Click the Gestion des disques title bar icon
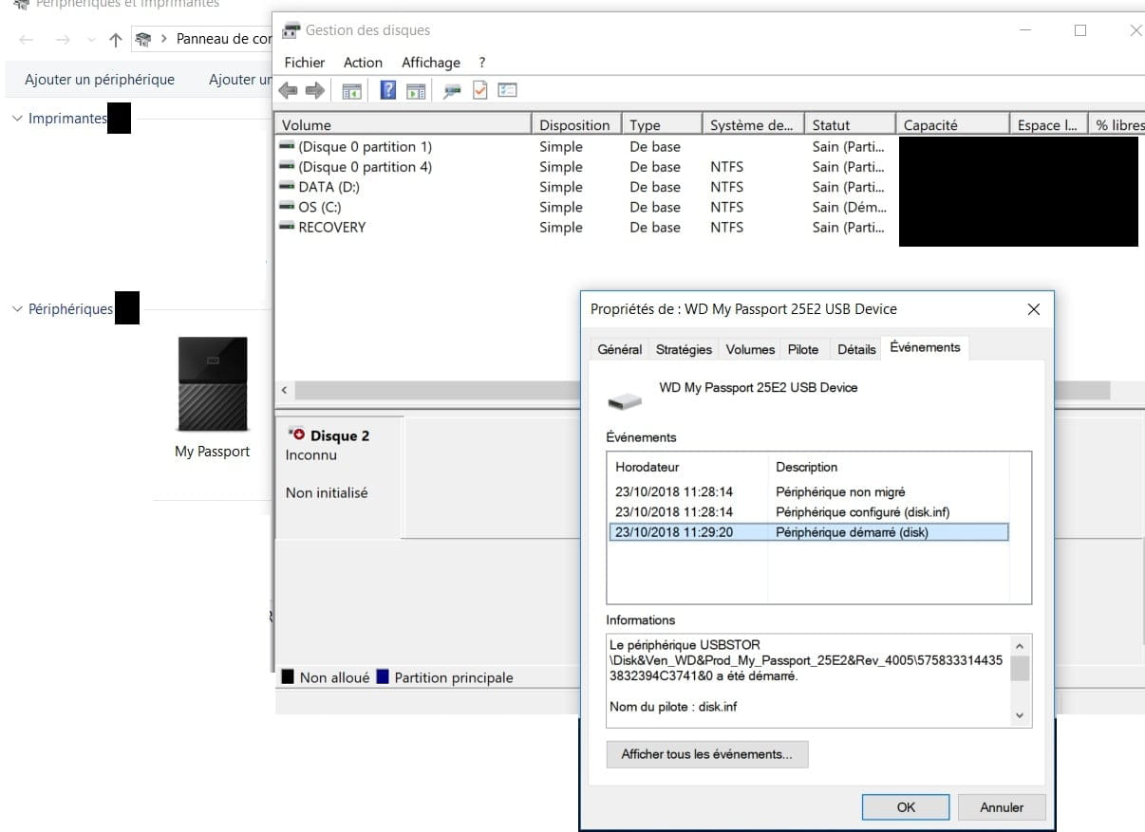The width and height of the screenshot is (1145, 832). [292, 30]
